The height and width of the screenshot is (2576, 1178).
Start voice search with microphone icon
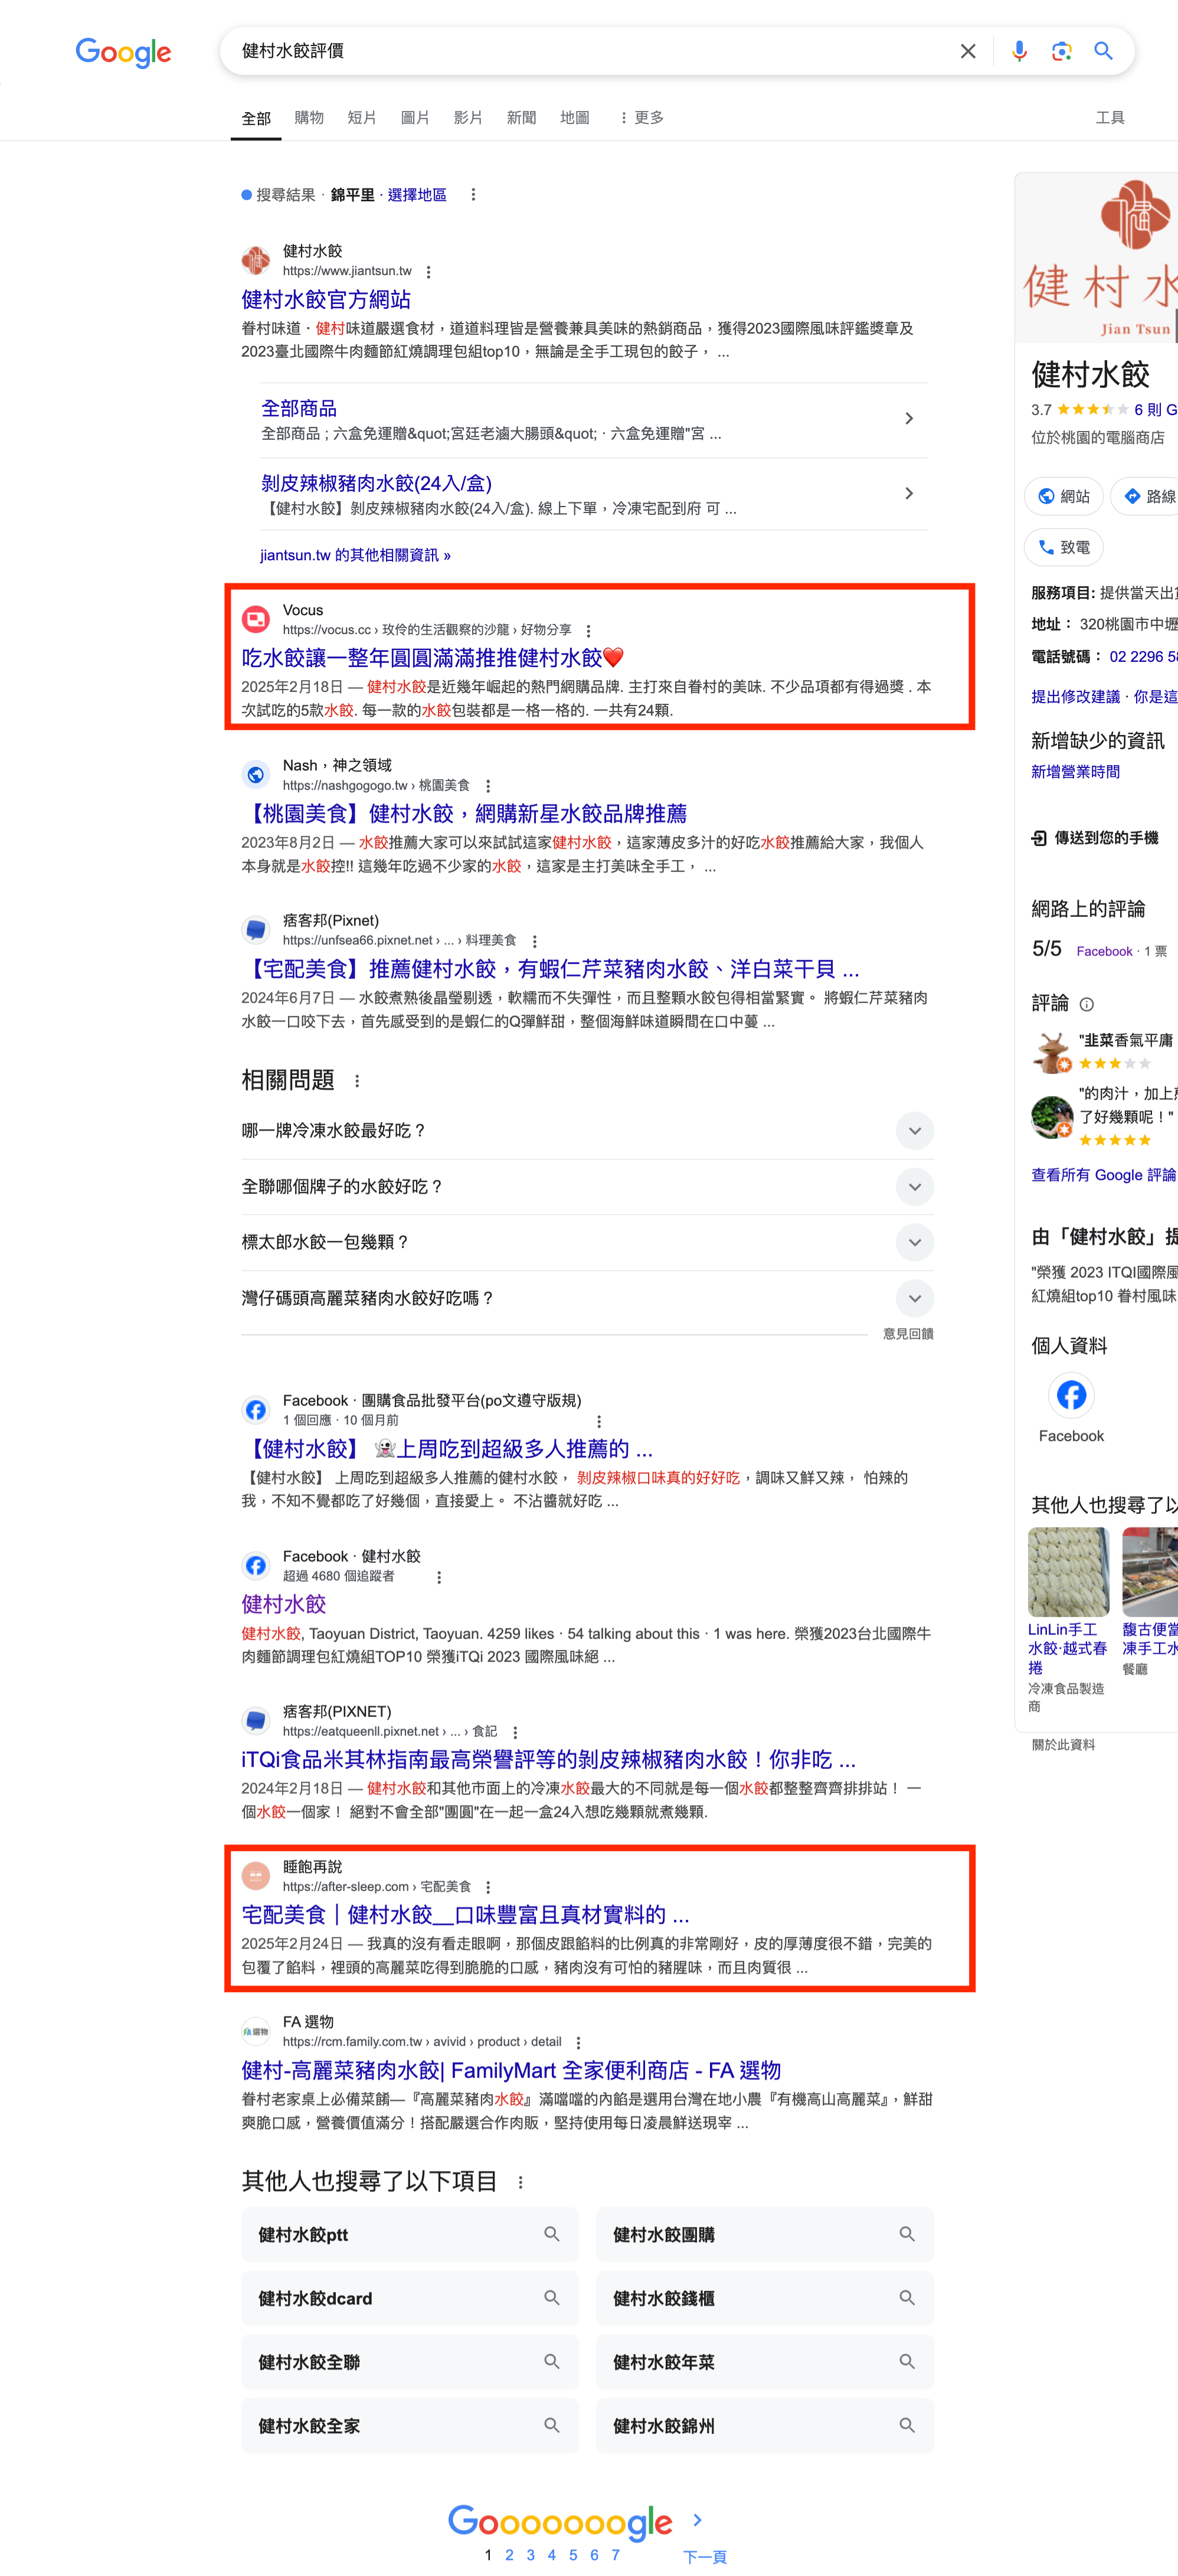point(1018,51)
